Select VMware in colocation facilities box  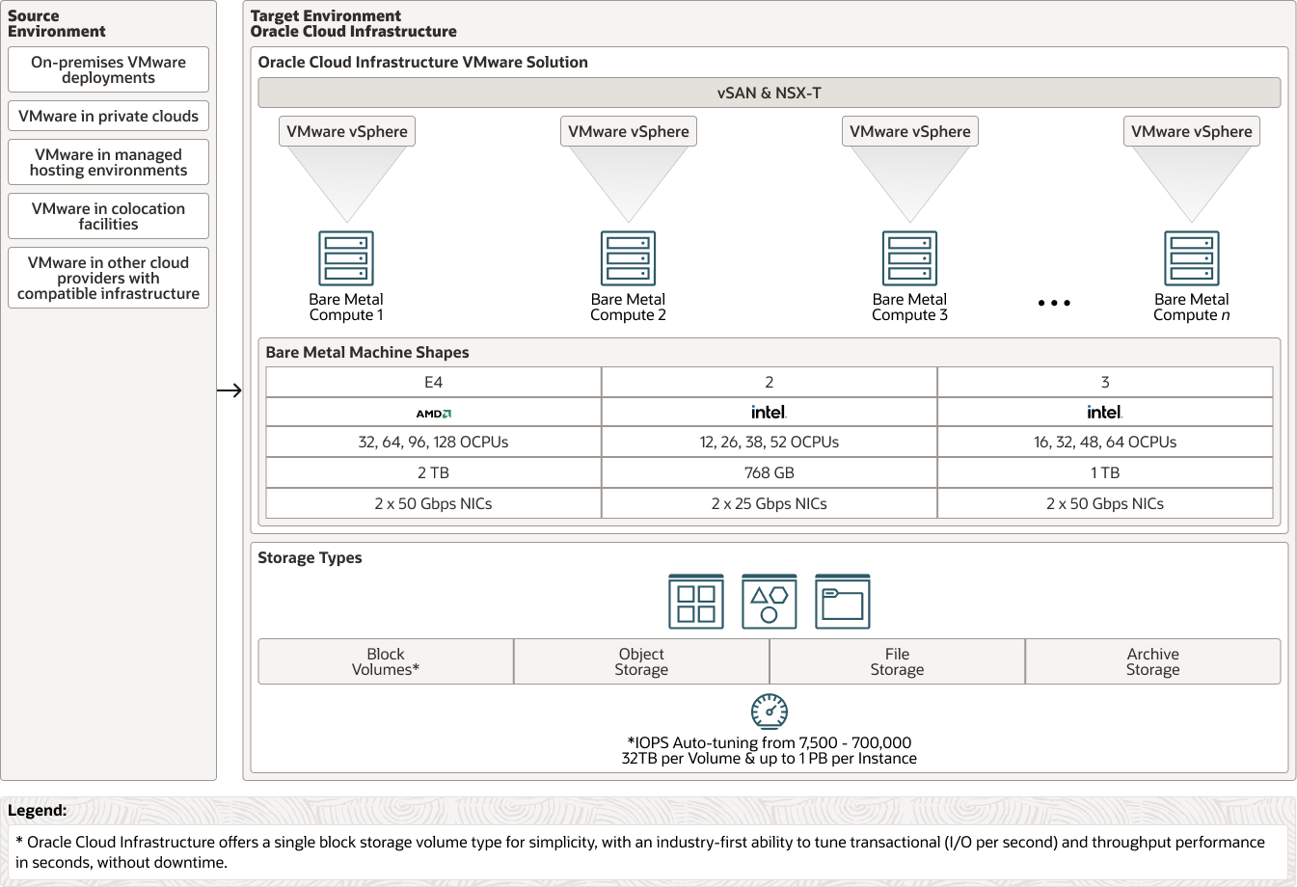108,216
